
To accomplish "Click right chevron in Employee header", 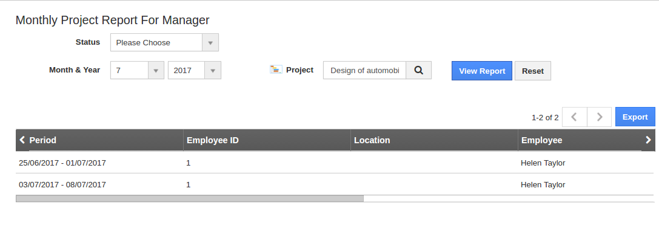I will [x=648, y=140].
